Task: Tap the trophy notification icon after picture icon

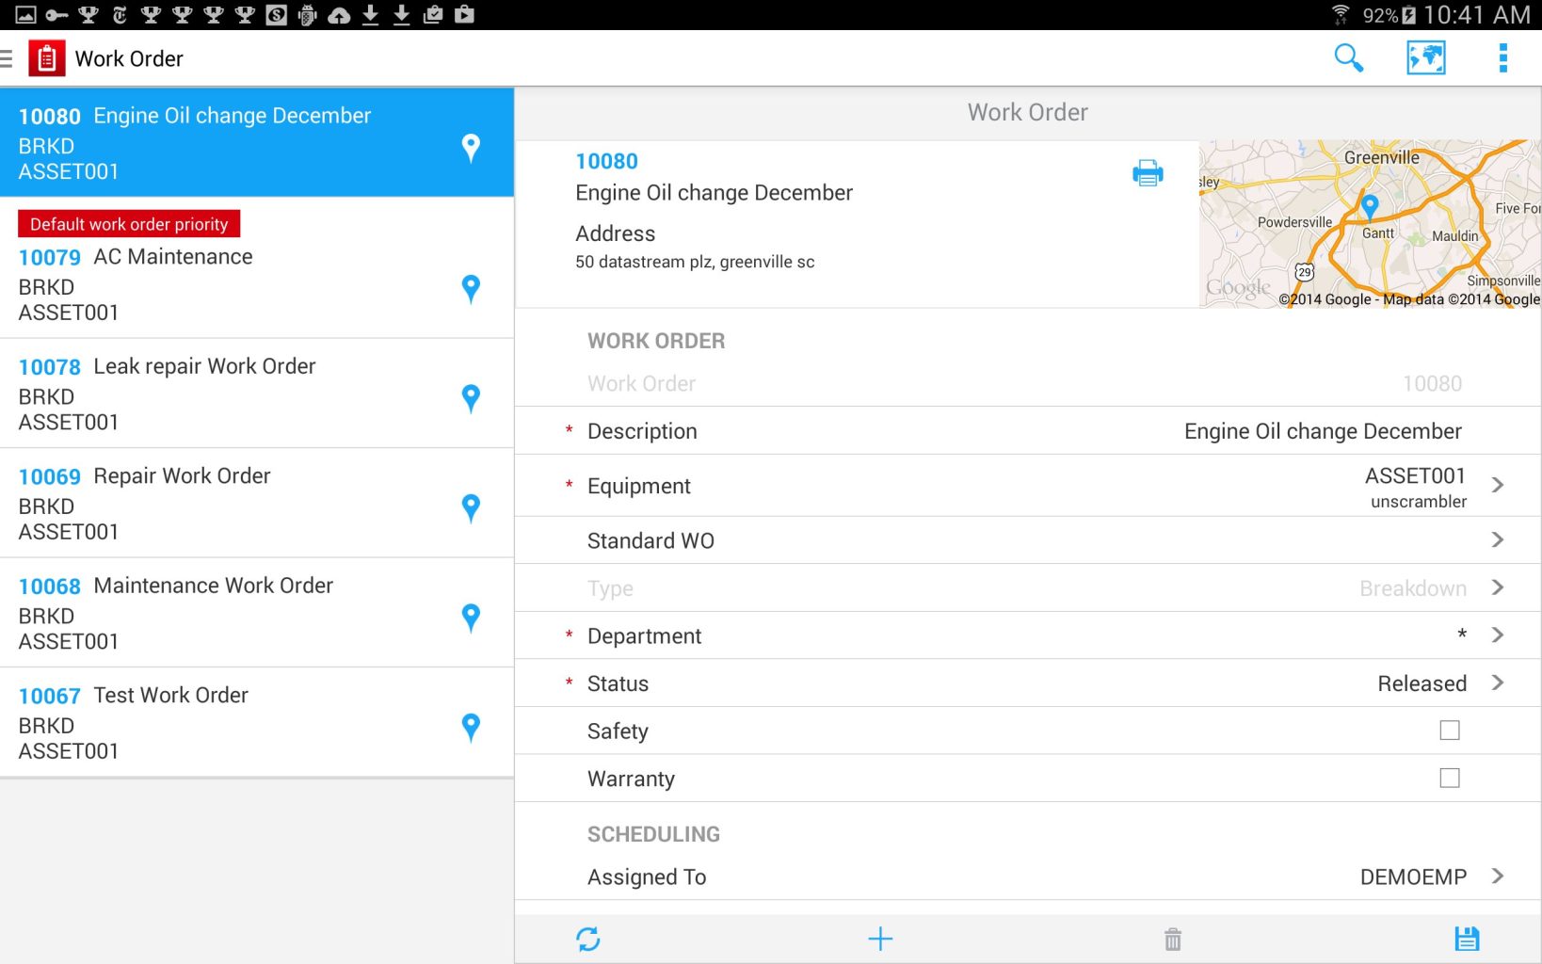Action: [x=88, y=15]
